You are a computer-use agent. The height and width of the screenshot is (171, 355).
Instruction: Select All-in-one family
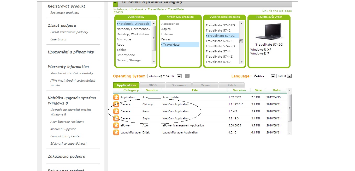pos(124,39)
